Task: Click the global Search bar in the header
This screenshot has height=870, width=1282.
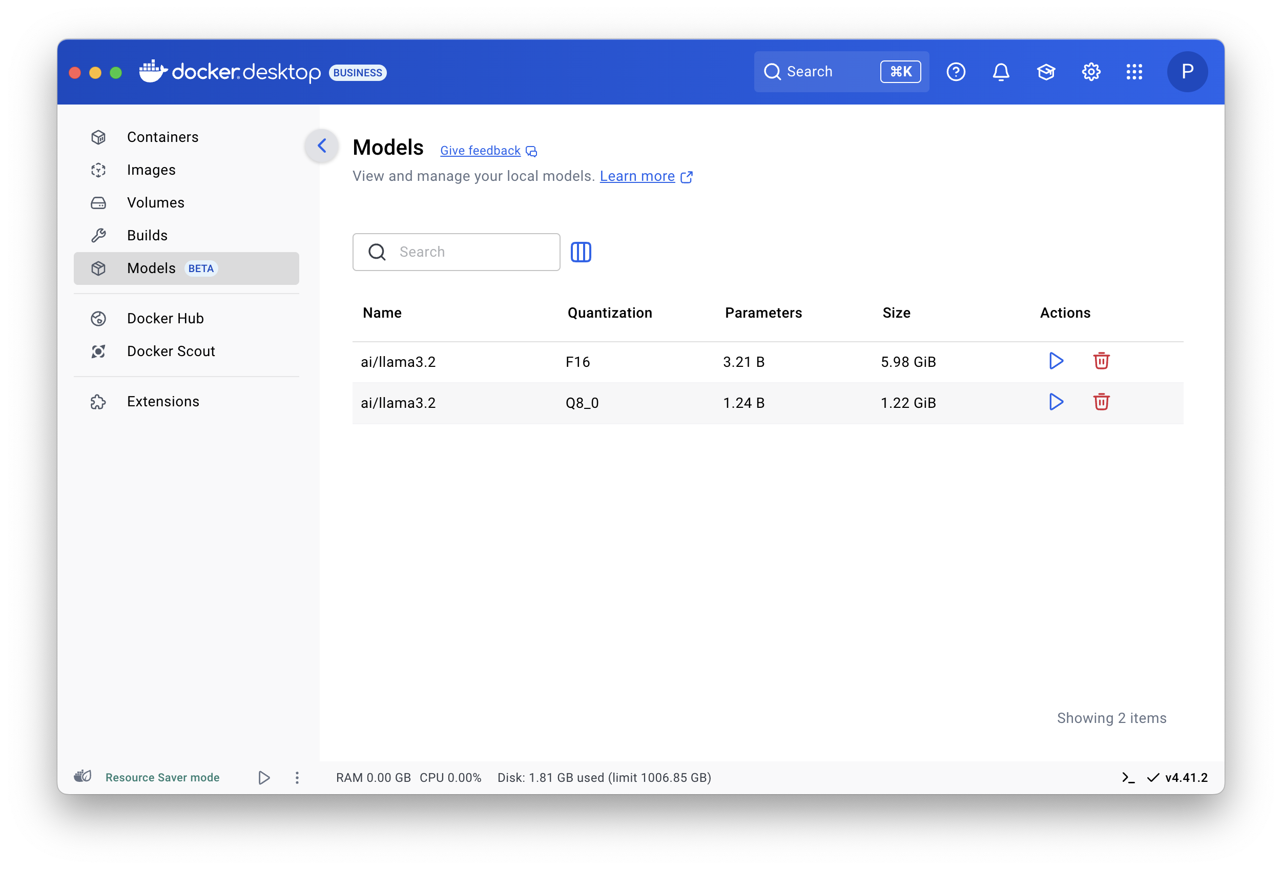Action: pos(841,72)
